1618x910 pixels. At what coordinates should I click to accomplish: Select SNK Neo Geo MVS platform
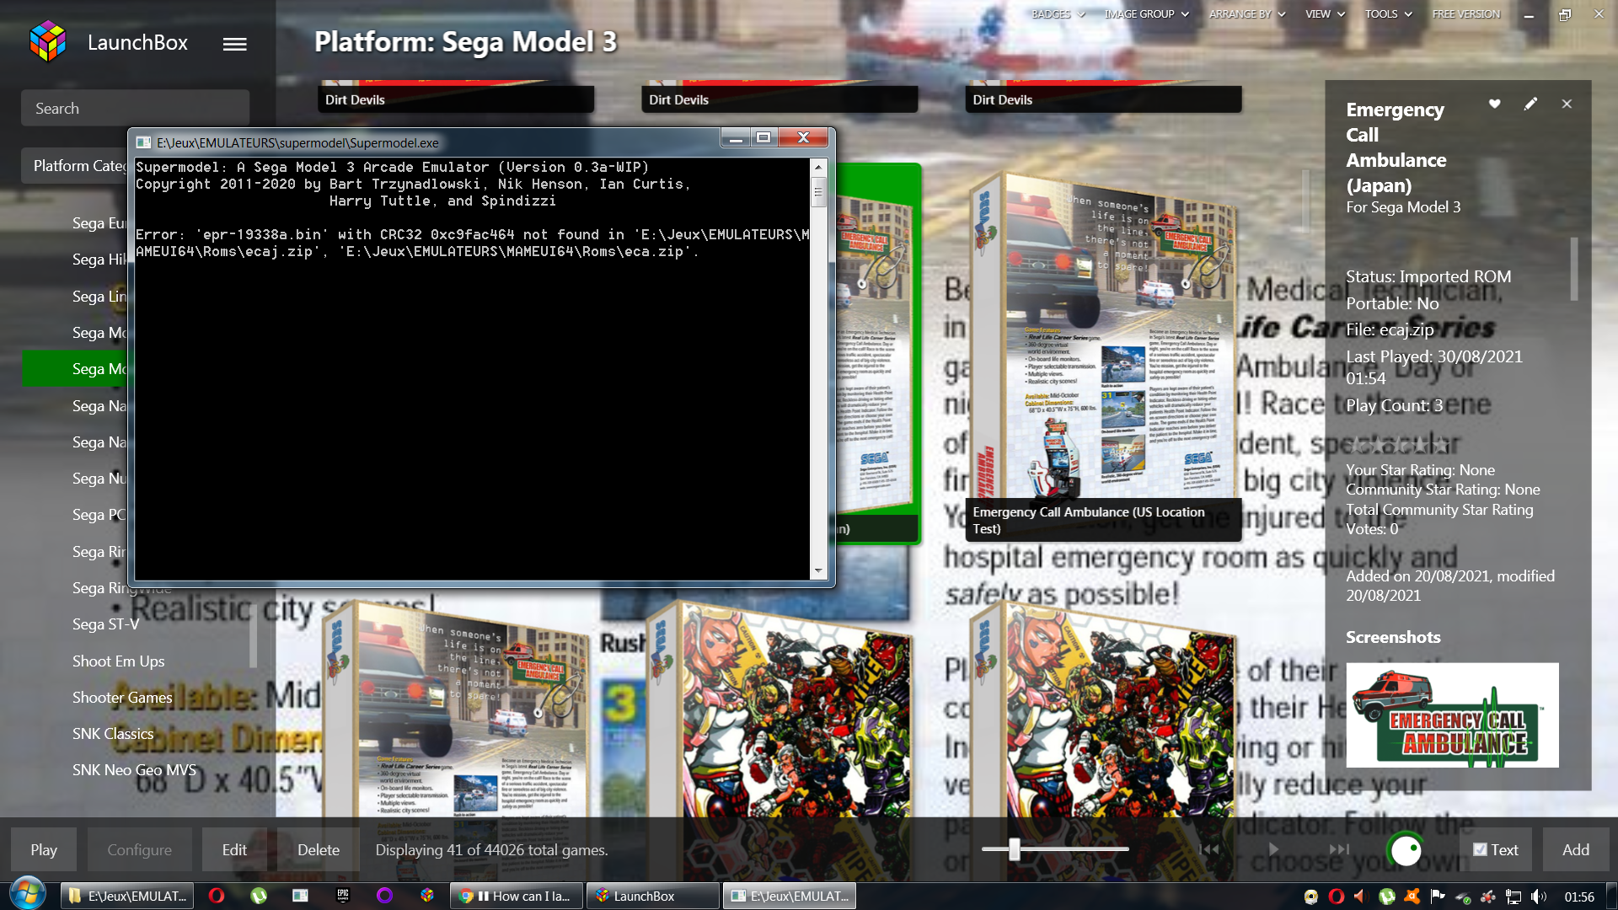click(134, 770)
